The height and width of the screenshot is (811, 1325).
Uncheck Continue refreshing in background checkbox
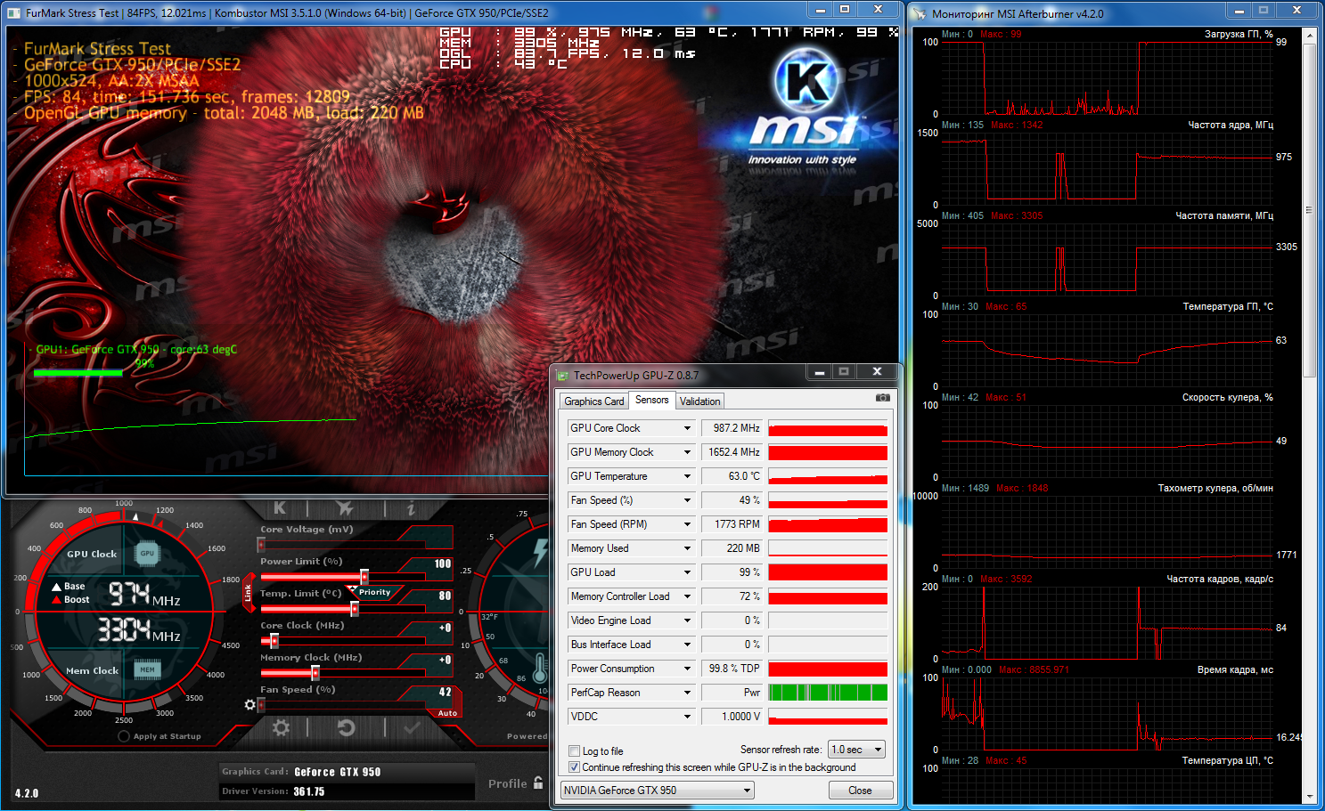point(575,767)
